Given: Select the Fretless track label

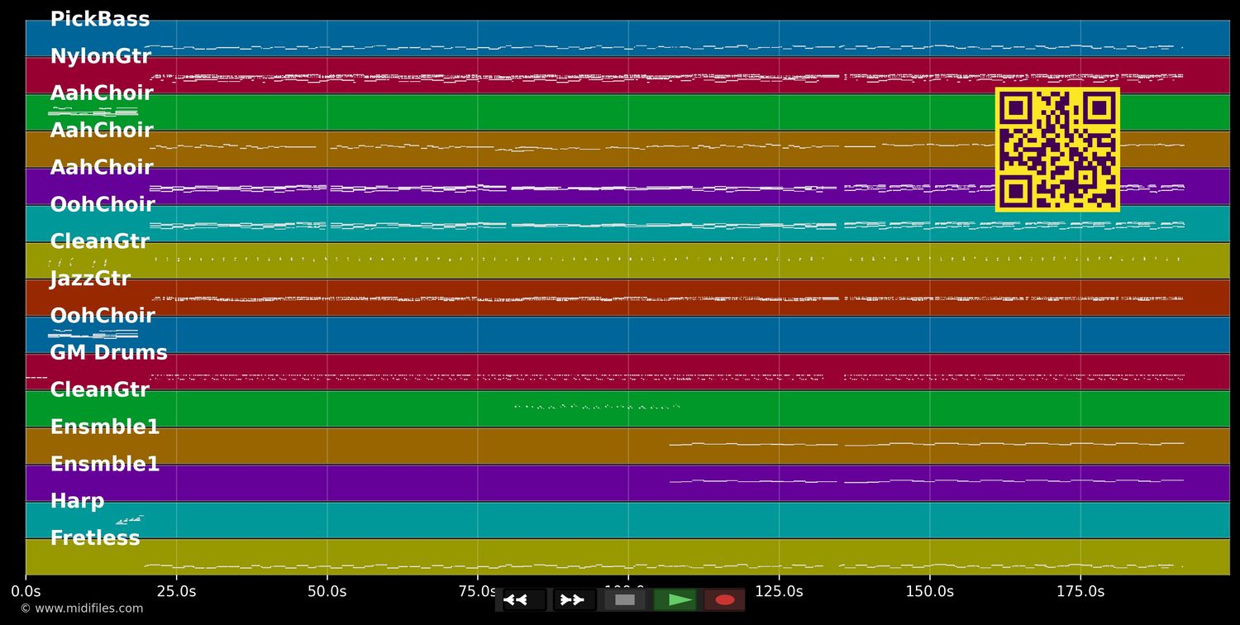Looking at the screenshot, I should coord(95,538).
